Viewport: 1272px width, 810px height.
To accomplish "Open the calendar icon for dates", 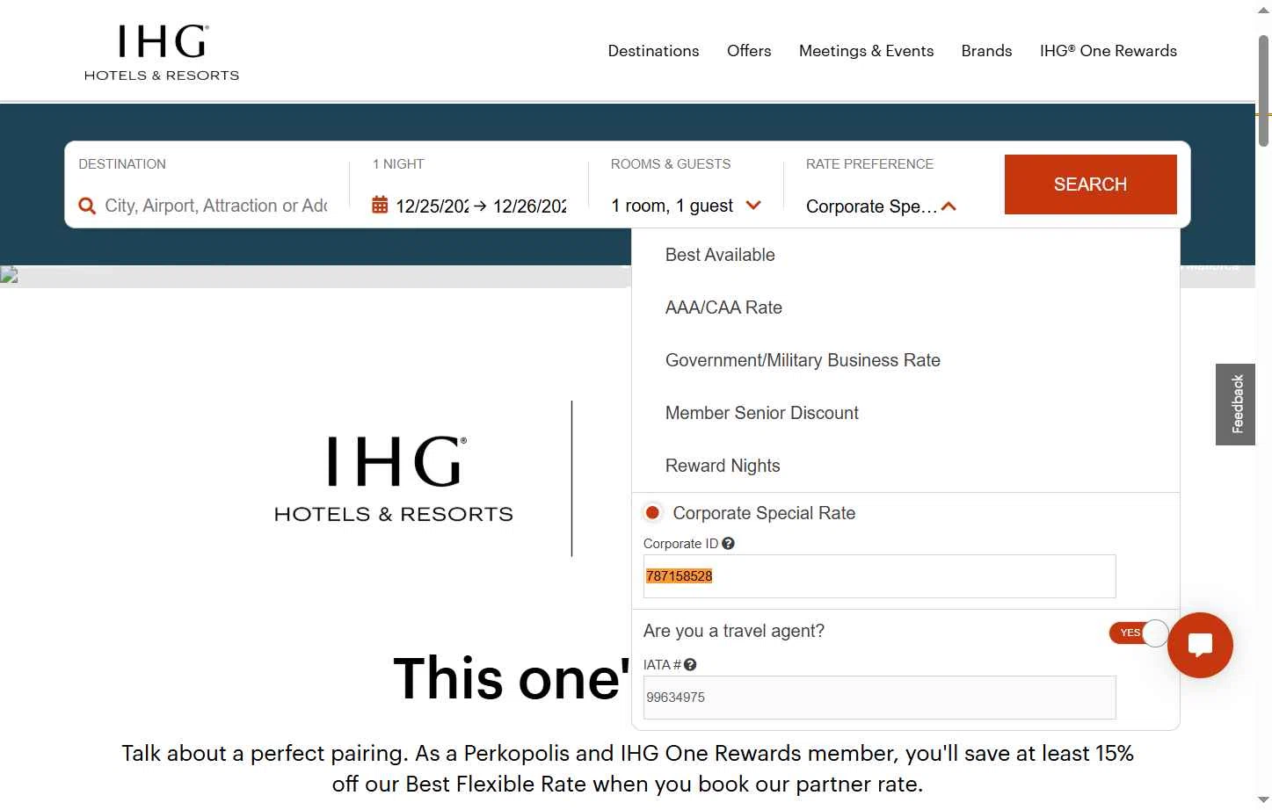I will click(380, 205).
